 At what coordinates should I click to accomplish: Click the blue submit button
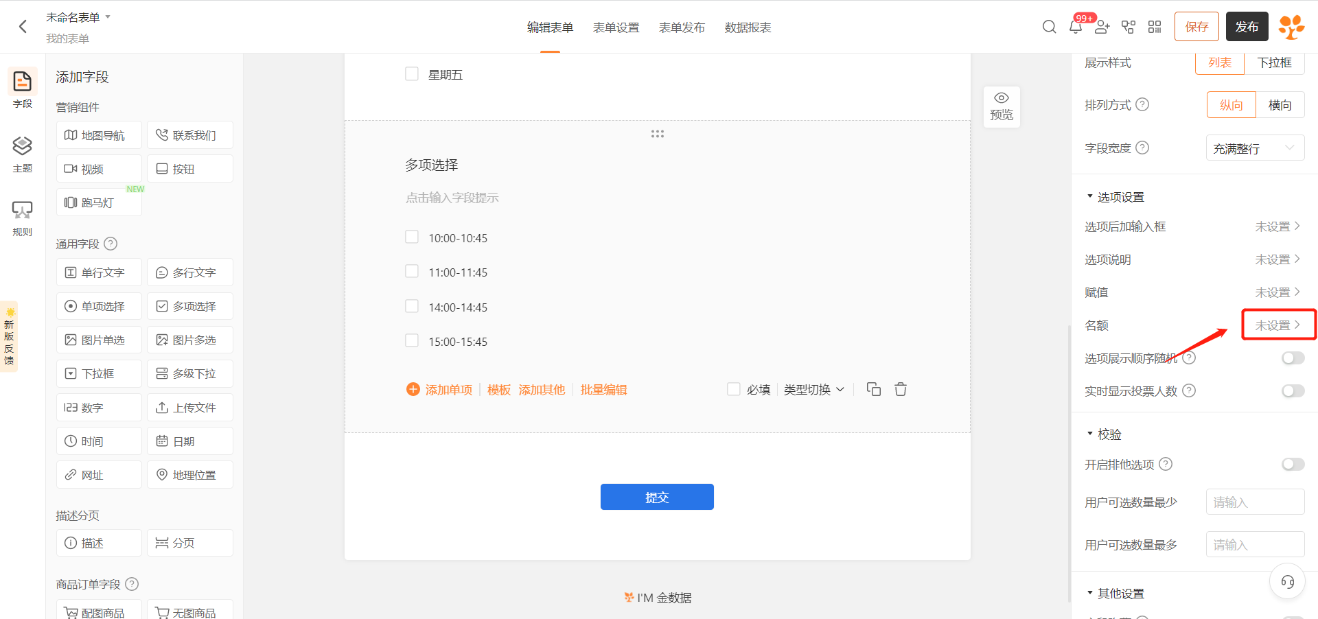click(657, 497)
